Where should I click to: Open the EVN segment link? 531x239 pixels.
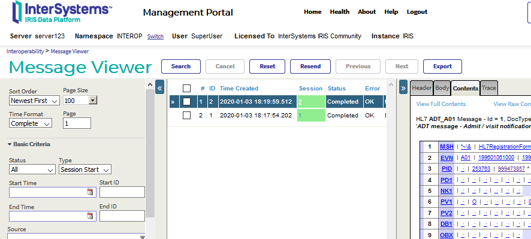[x=446, y=158]
